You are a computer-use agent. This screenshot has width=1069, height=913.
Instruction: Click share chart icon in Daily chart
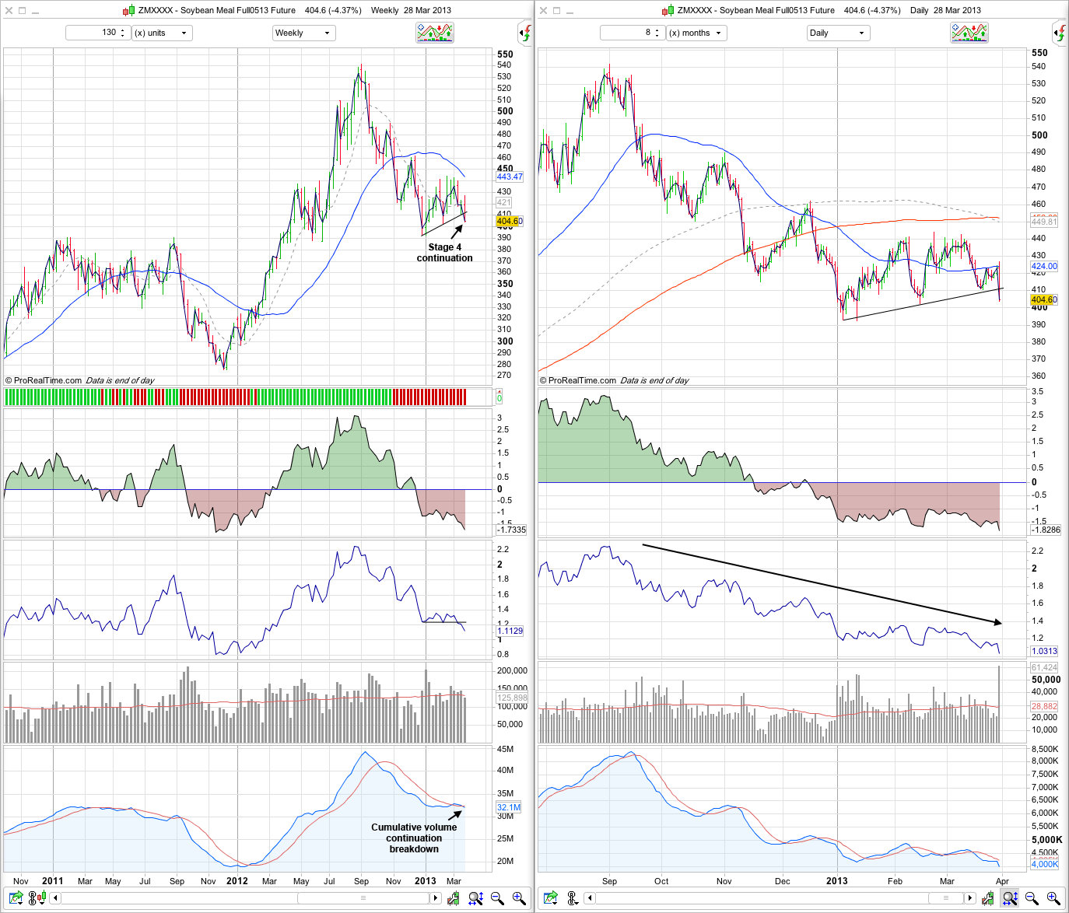click(x=551, y=898)
